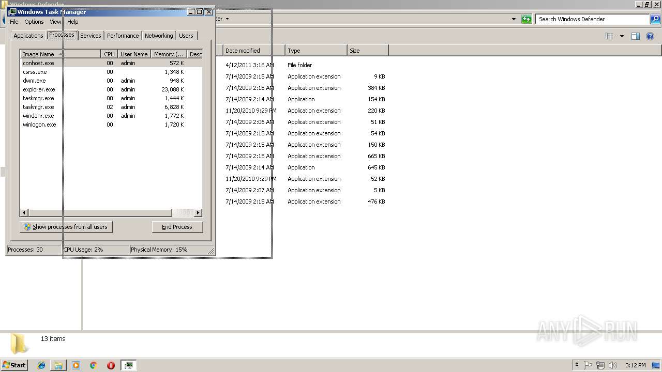The width and height of the screenshot is (662, 372).
Task: Select taskmgr.exe using 6,828 K memory
Action: (x=111, y=107)
